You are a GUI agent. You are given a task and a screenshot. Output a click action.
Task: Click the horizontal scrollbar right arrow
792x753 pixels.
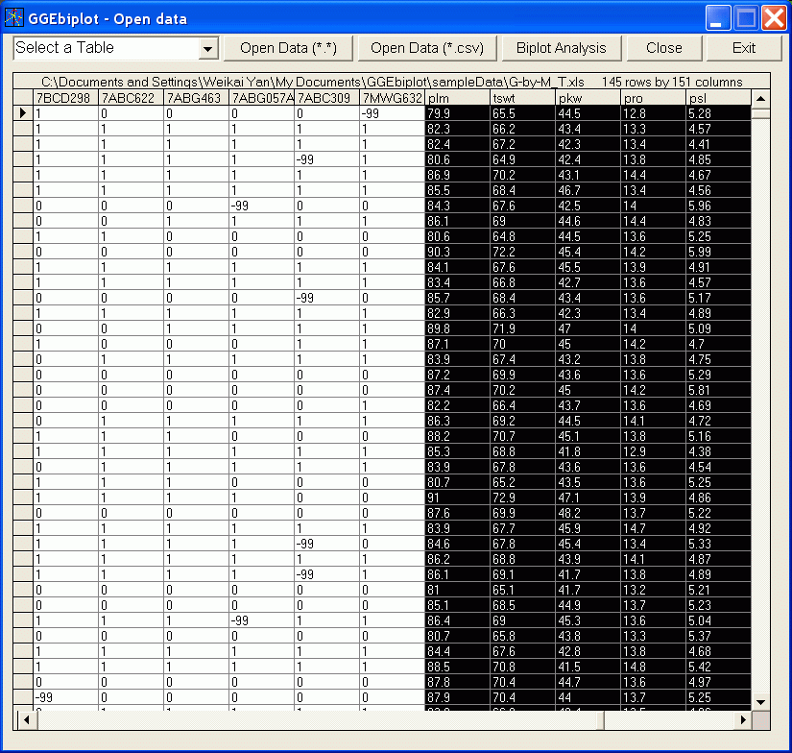[742, 719]
